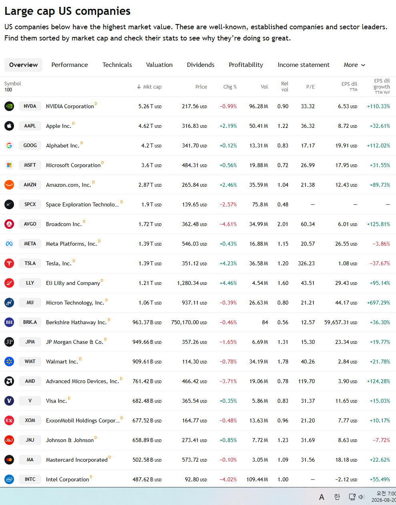Click the Berkshire Hathaway BH logo icon

point(9,322)
